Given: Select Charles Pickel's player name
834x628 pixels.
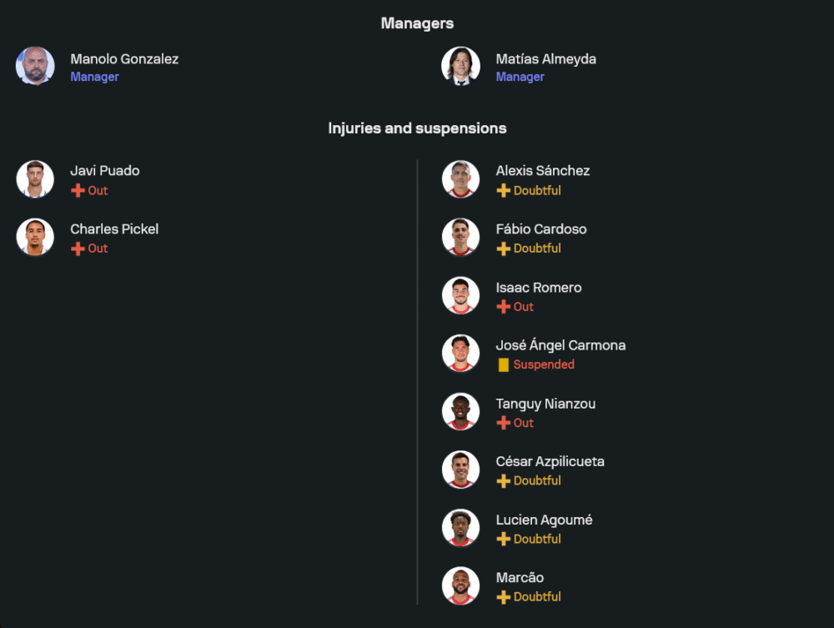Looking at the screenshot, I should coord(114,229).
